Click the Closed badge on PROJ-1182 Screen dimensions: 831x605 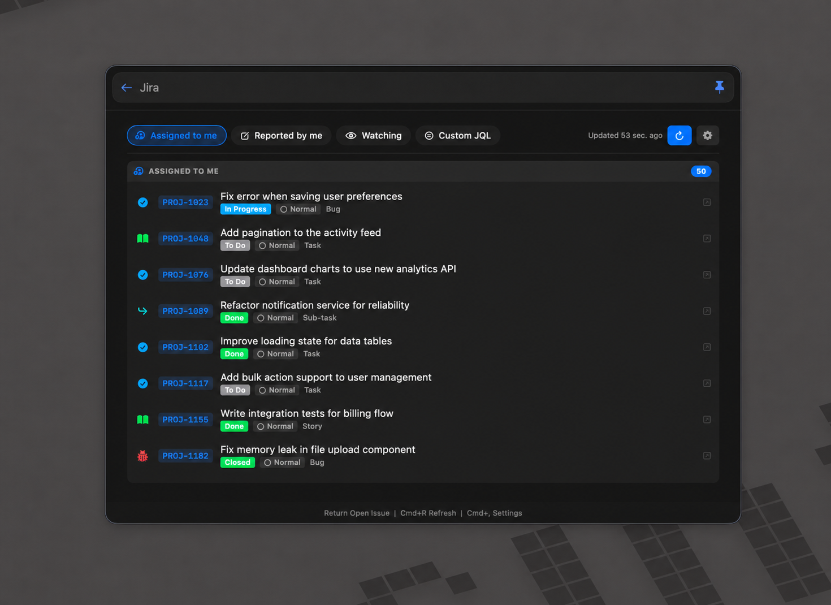pyautogui.click(x=237, y=463)
